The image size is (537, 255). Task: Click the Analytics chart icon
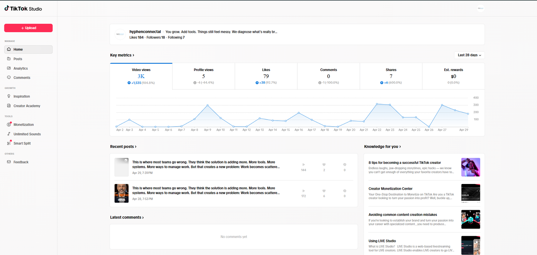click(9, 68)
